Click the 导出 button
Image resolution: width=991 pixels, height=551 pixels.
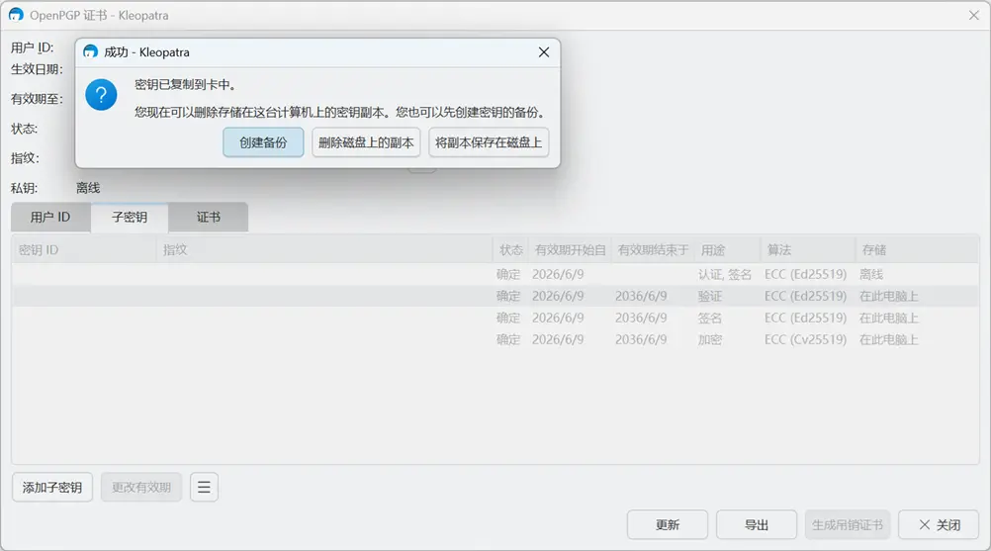pos(757,524)
